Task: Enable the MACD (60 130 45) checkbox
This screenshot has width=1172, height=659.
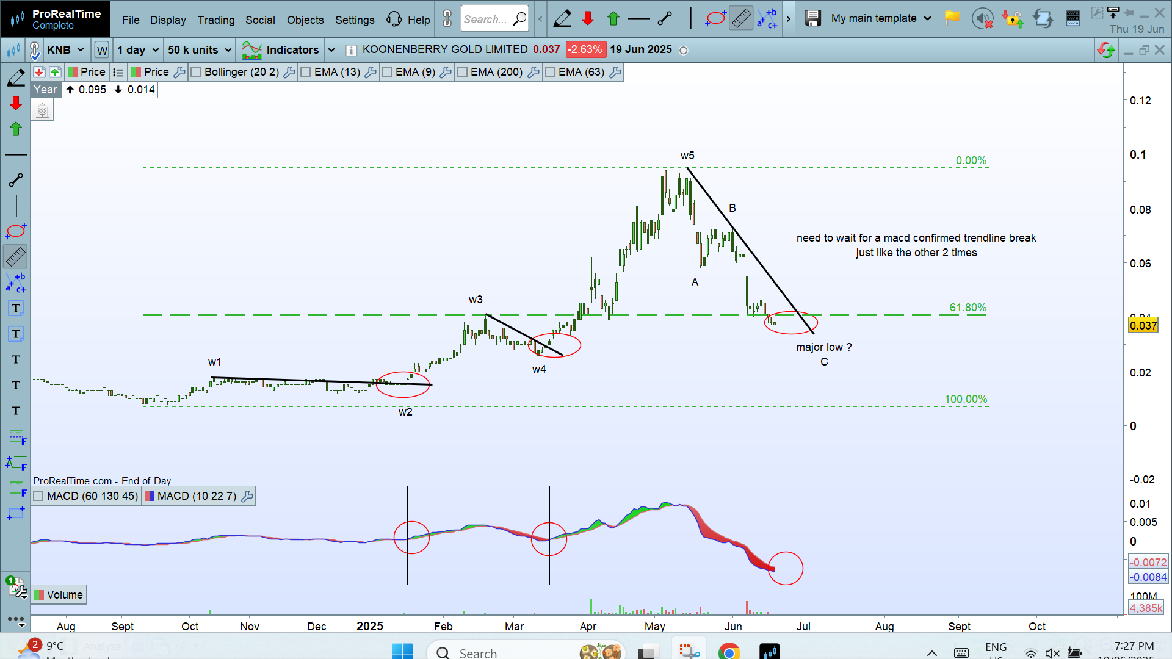Action: (38, 496)
